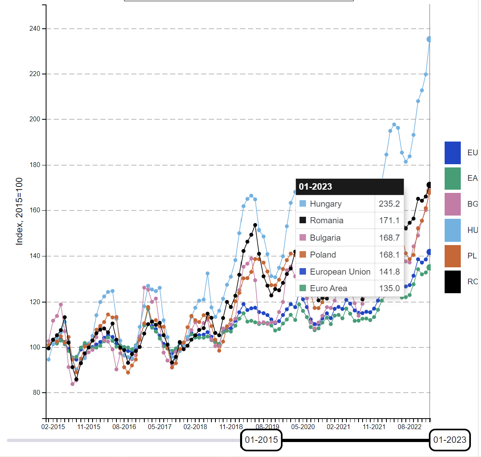This screenshot has width=481, height=457.
Task: Toggle the green EA legend swatch
Action: click(x=452, y=178)
